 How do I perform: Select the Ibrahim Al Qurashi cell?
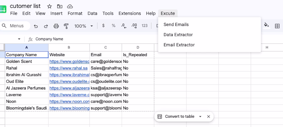coord(27,75)
